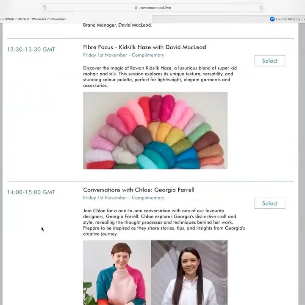This screenshot has width=305, height=305.
Task: Click the rowanconnect.live address field
Action: (152, 8)
